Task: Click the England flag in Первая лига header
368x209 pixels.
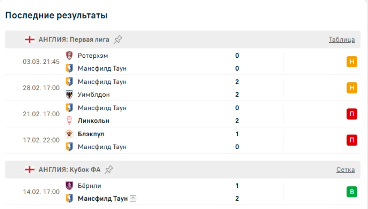Action: 29,40
